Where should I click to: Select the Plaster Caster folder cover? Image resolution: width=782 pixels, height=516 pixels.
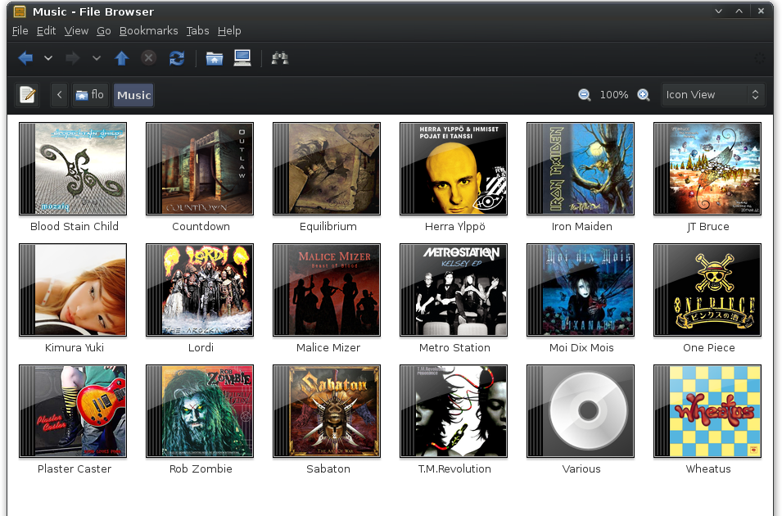click(73, 411)
